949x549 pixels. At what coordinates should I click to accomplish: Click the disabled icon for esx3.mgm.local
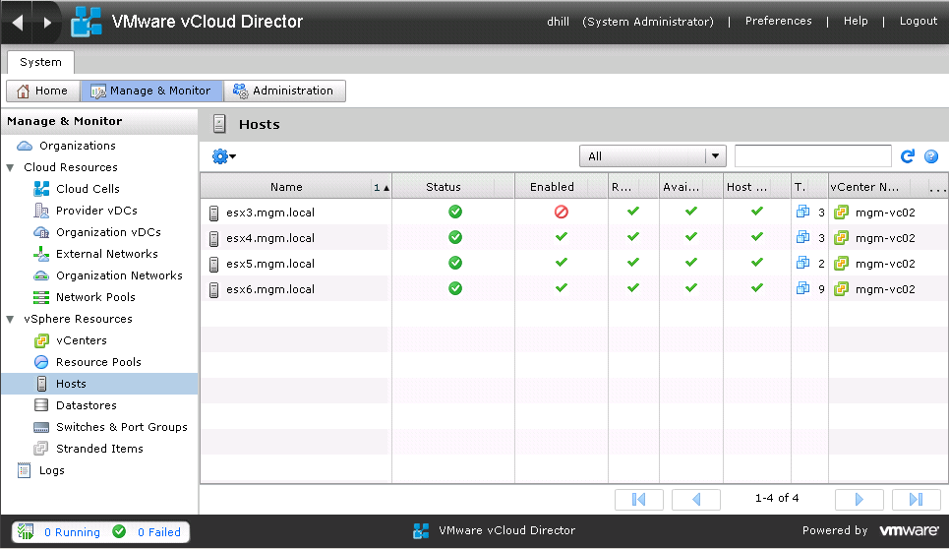point(562,212)
